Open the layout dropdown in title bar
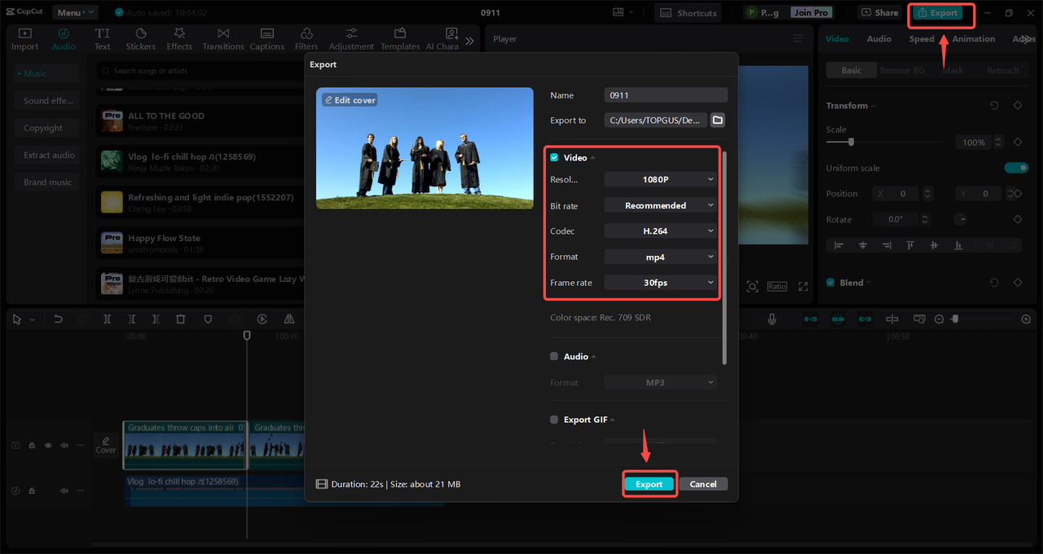The width and height of the screenshot is (1043, 554). coord(623,12)
